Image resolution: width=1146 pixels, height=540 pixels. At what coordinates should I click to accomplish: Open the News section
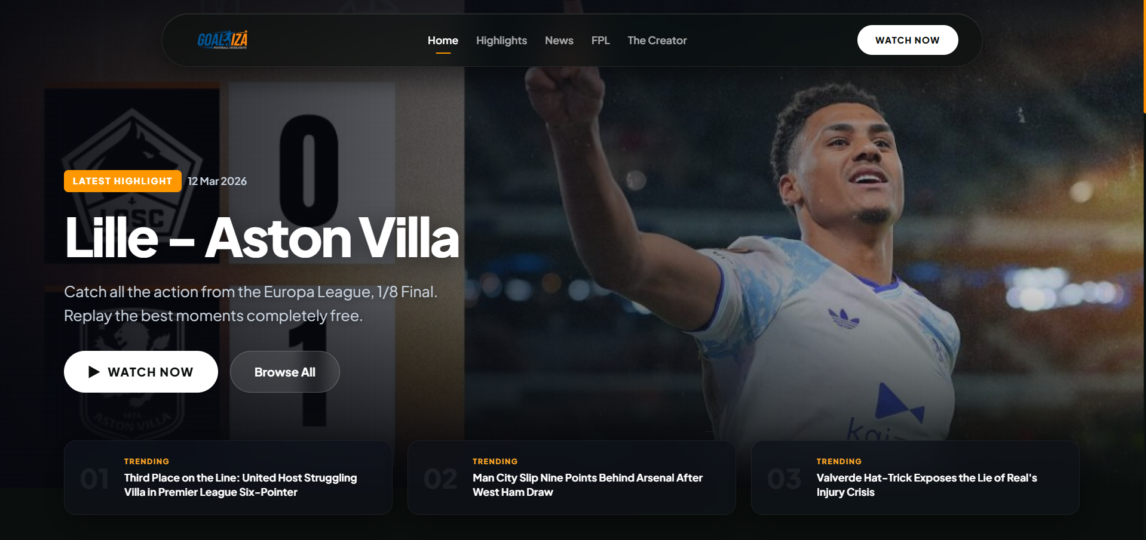[559, 41]
